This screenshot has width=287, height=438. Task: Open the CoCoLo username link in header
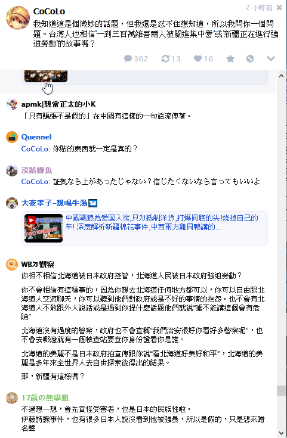[x=50, y=11]
